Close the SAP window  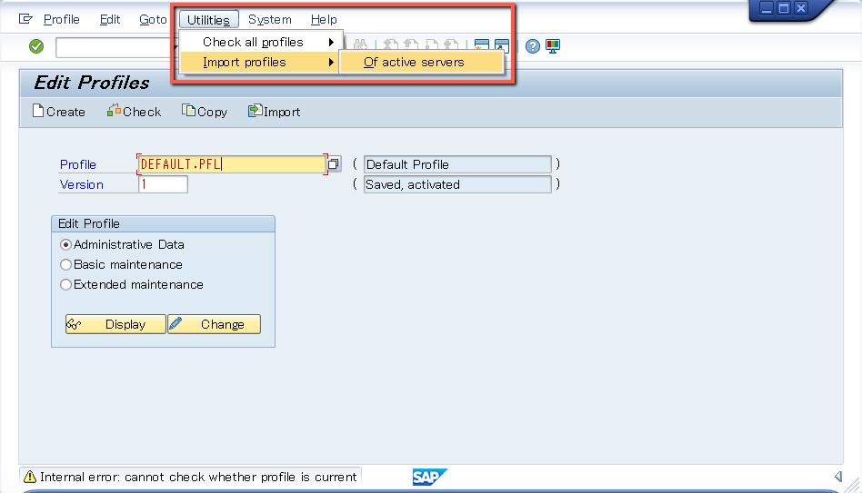click(x=801, y=8)
